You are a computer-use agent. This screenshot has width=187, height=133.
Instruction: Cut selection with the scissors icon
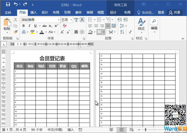(15, 20)
